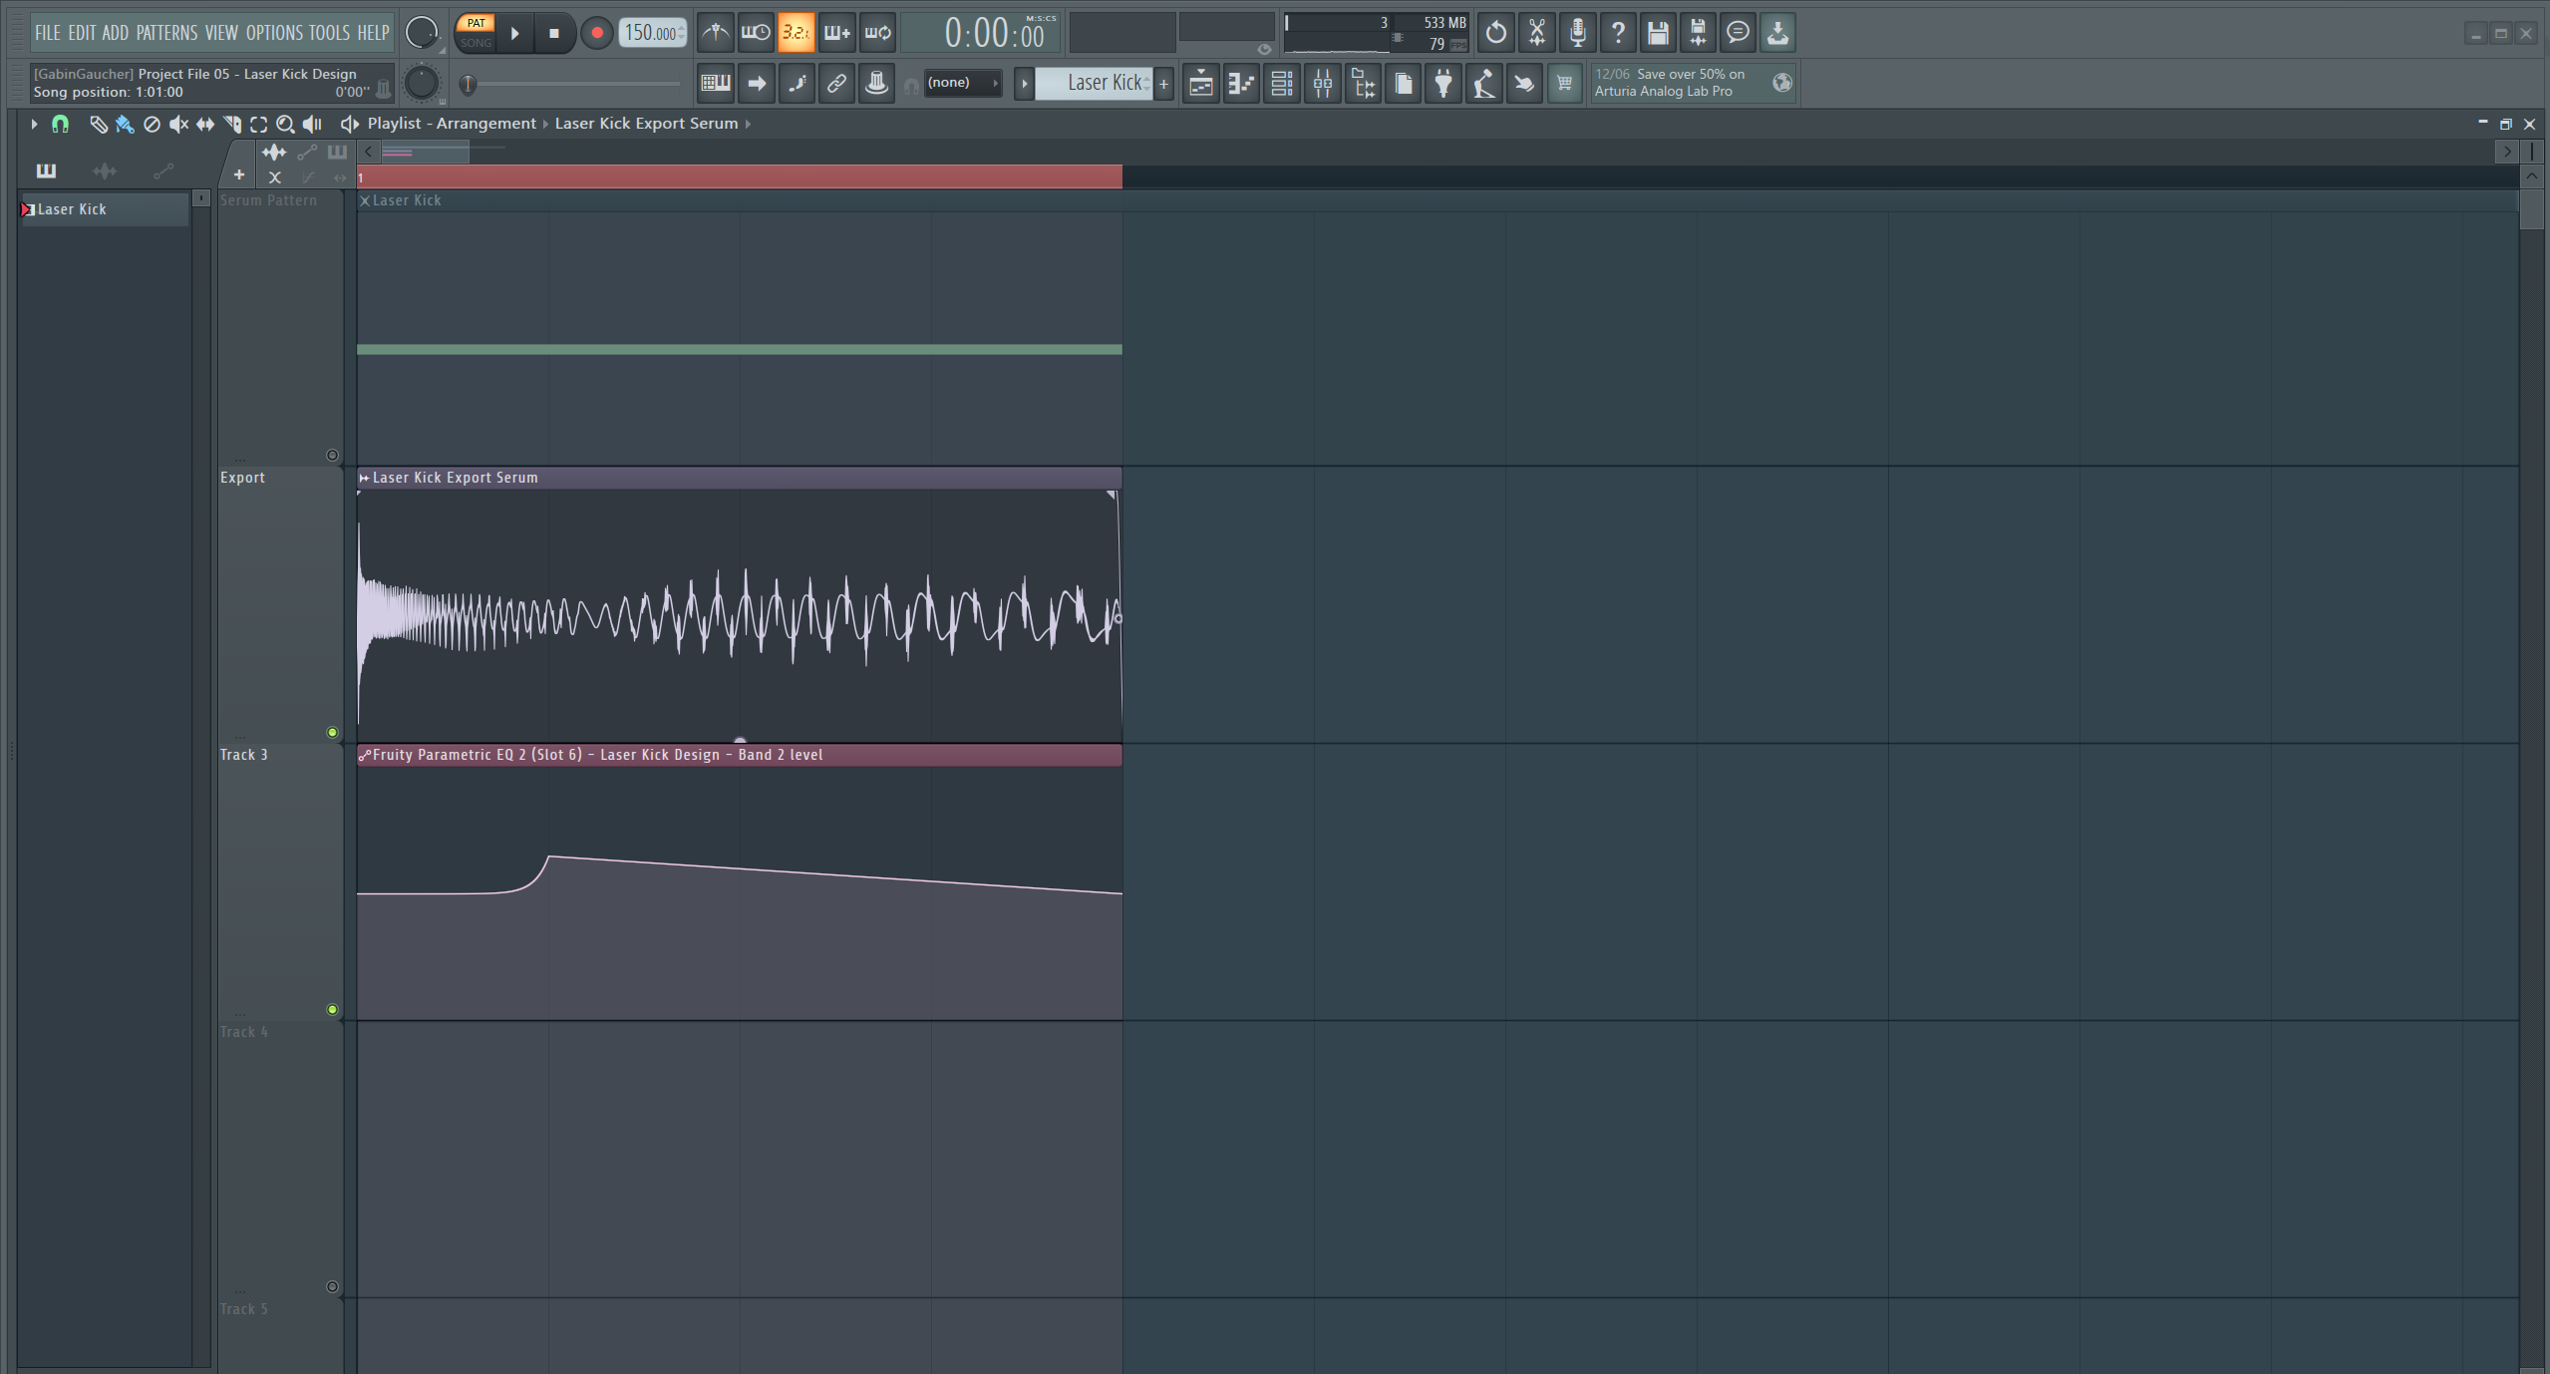Open the (none) dropdown selector
The width and height of the screenshot is (2550, 1374).
pyautogui.click(x=961, y=83)
